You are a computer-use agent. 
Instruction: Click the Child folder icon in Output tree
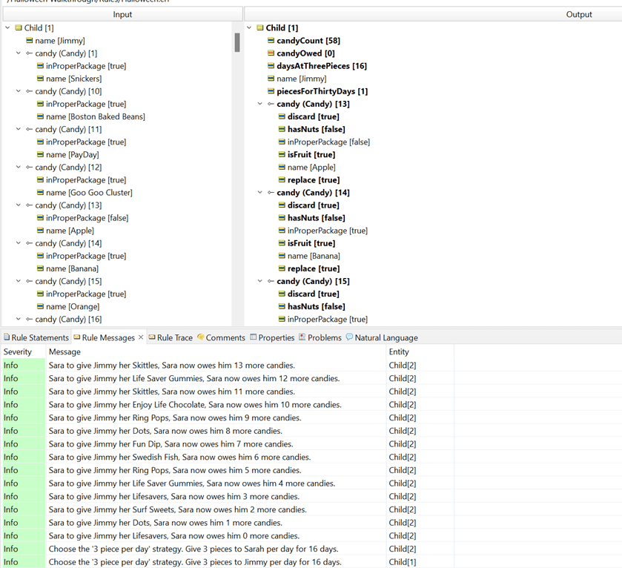[260, 28]
